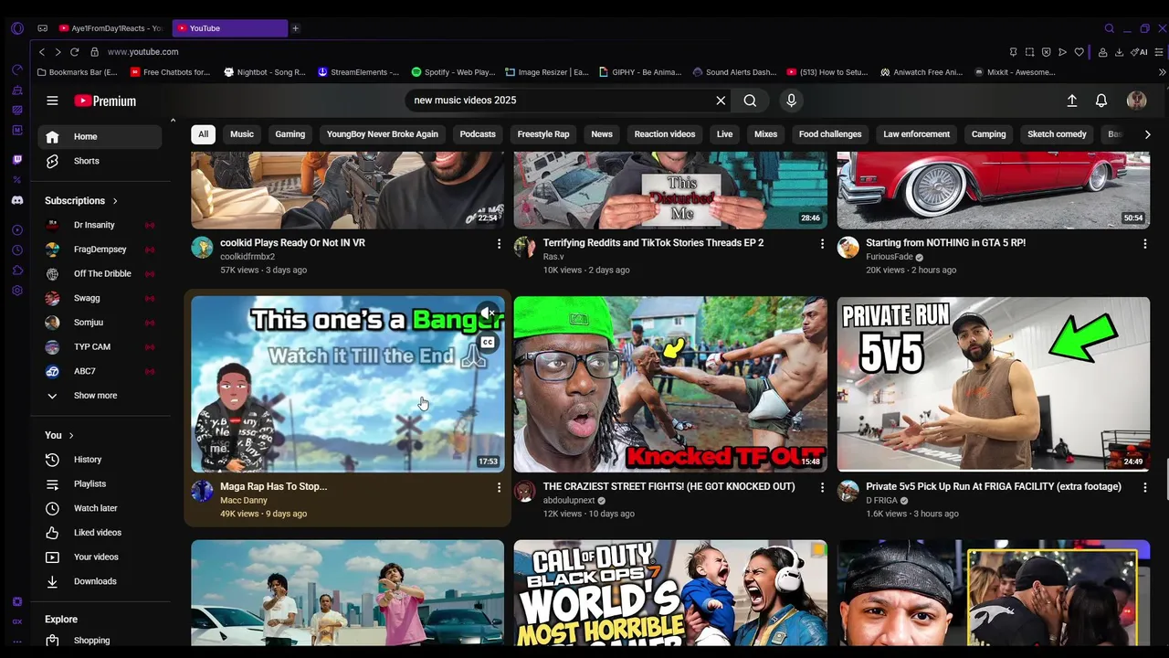1169x658 pixels.
Task: Click the Opera GX logo menu
Action: (17, 28)
